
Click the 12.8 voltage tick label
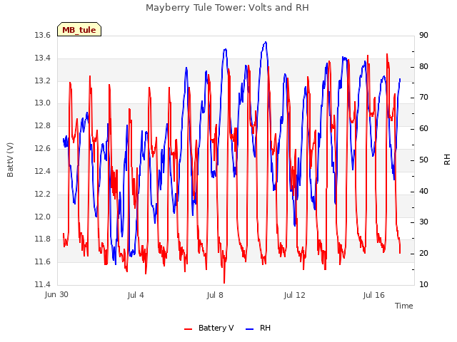[x=43, y=126]
